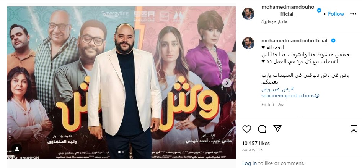
Task: Open more options three-dot menu
Action: click(353, 14)
